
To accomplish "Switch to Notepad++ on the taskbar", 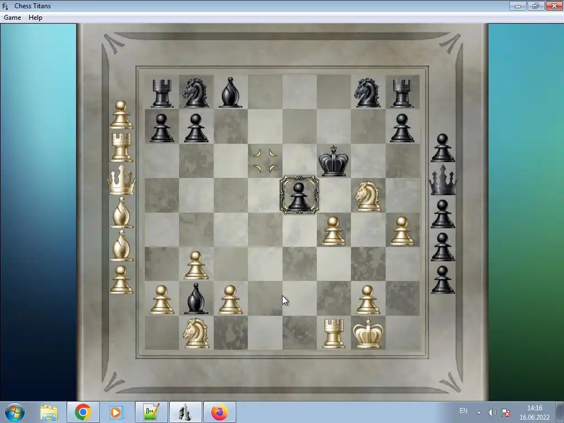I will coord(151,412).
